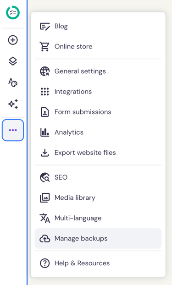Click the add element plus icon
Screen dimensions: 172x285
point(13,40)
